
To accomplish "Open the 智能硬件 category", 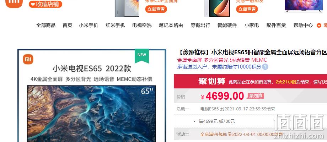I will (227, 26).
